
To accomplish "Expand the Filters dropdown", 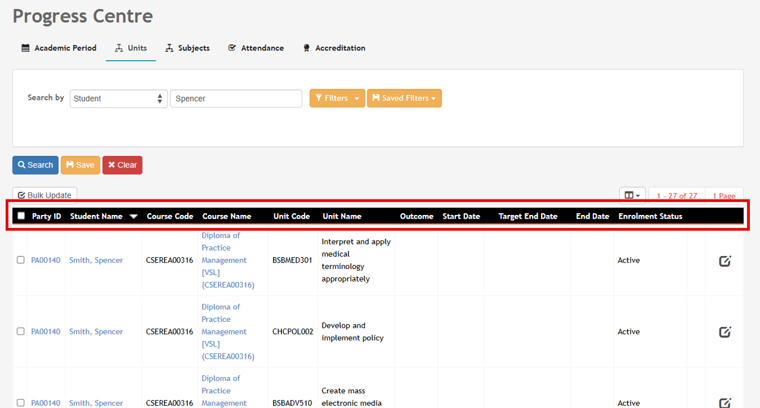I will click(x=337, y=99).
